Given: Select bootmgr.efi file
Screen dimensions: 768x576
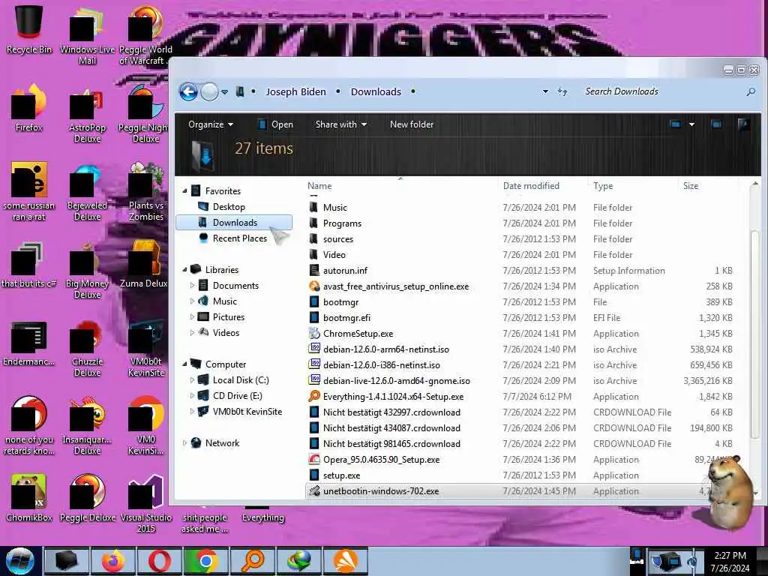Looking at the screenshot, I should point(346,318).
